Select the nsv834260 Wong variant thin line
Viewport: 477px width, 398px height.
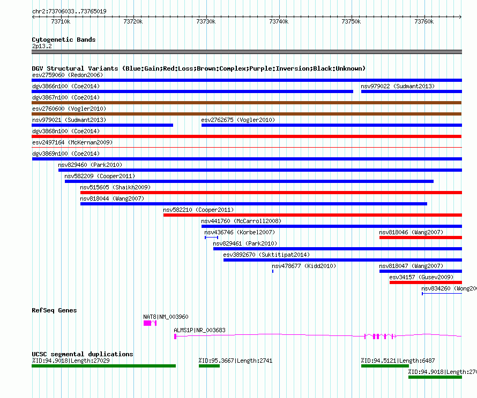point(442,294)
